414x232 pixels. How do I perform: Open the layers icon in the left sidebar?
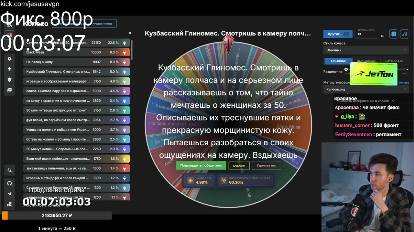click(x=9, y=69)
